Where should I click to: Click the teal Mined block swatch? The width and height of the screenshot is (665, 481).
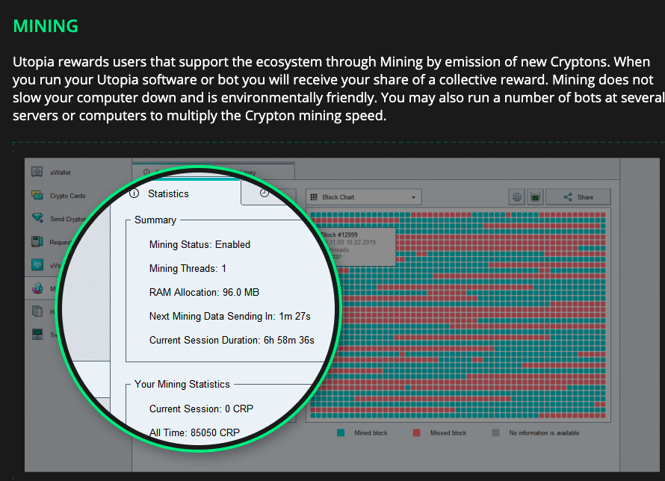tap(341, 432)
